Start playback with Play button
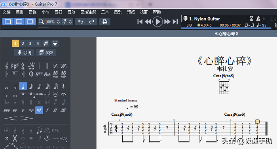The image size is (277, 149). coord(157,22)
